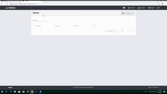Switch to the first browser tab
Image resolution: width=167 pixels, height=94 pixels.
[11, 1]
